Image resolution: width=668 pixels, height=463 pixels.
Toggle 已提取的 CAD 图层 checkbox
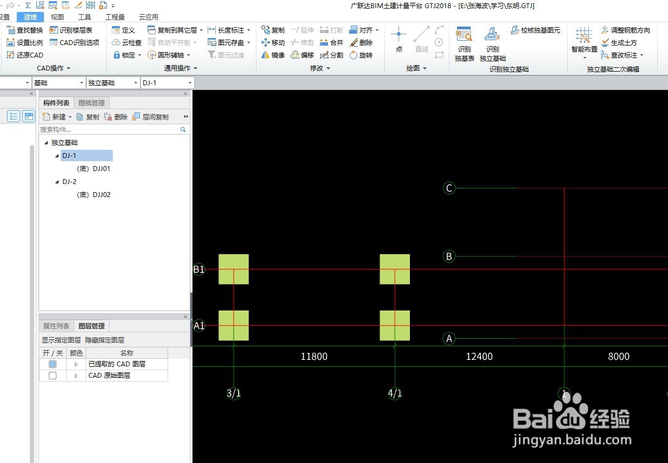tap(53, 364)
